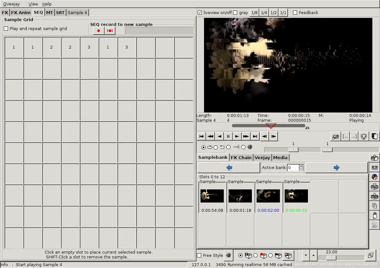Open the View menu
The height and width of the screenshot is (268, 380).
point(33,4)
